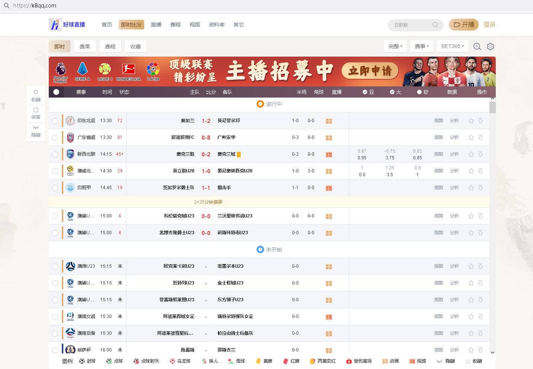533x369 pixels.
Task: Open video icon for 班加罗尔勇士队 match
Action: 329,188
